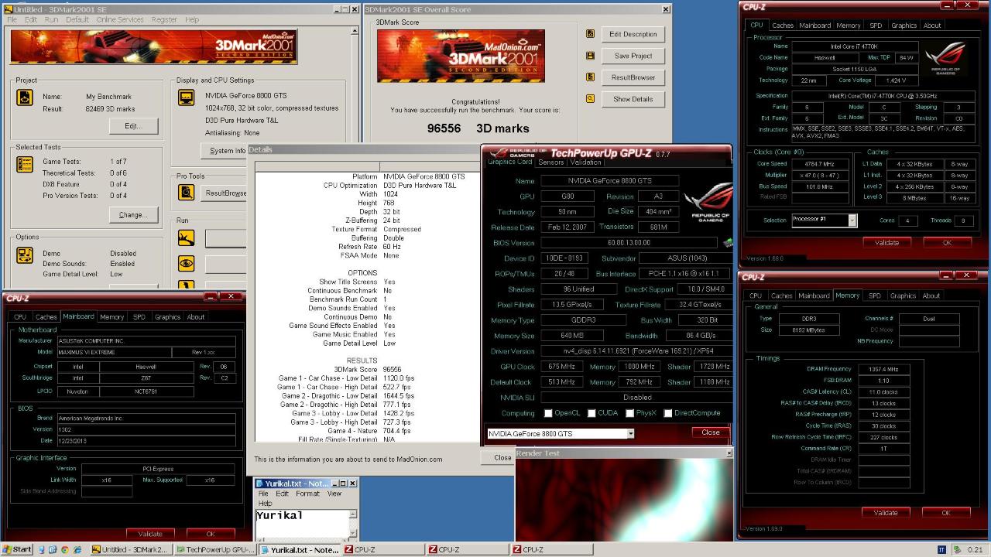991x557 pixels.
Task: Open the Processor #1 selection dropdown in CPU-Z
Action: (x=852, y=220)
